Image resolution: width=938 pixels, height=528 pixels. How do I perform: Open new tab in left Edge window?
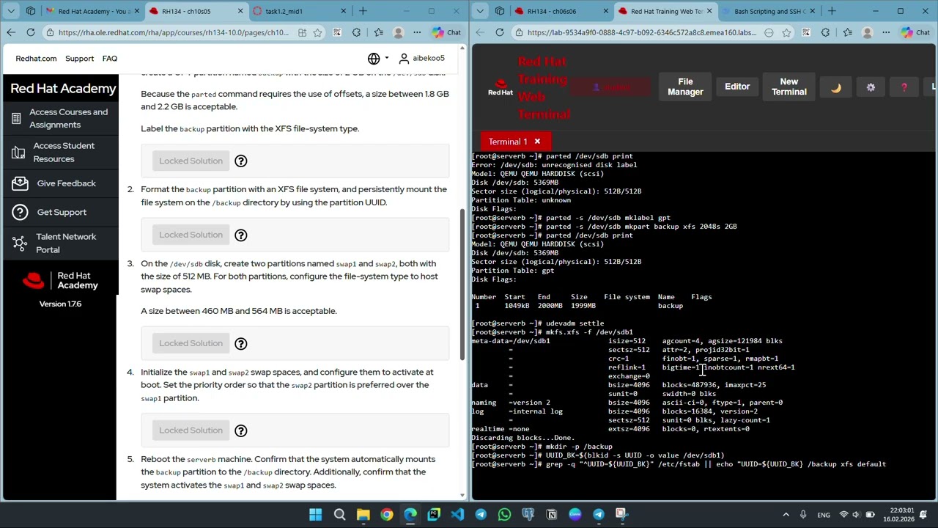(363, 11)
